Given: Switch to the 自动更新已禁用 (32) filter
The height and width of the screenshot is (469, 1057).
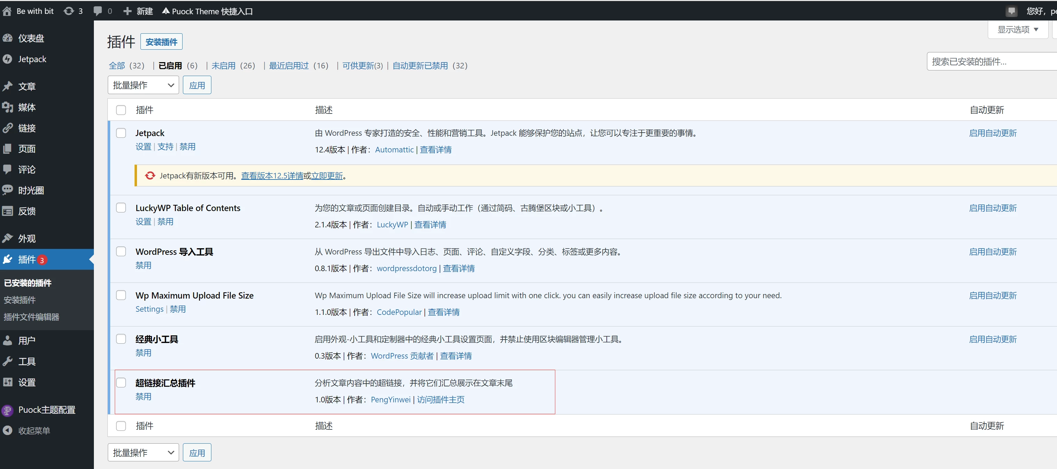Looking at the screenshot, I should click(430, 66).
